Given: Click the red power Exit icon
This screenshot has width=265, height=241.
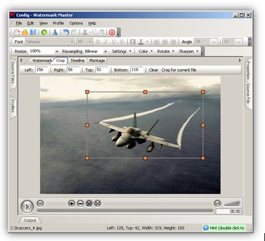Looking at the screenshot, I should (x=112, y=32).
